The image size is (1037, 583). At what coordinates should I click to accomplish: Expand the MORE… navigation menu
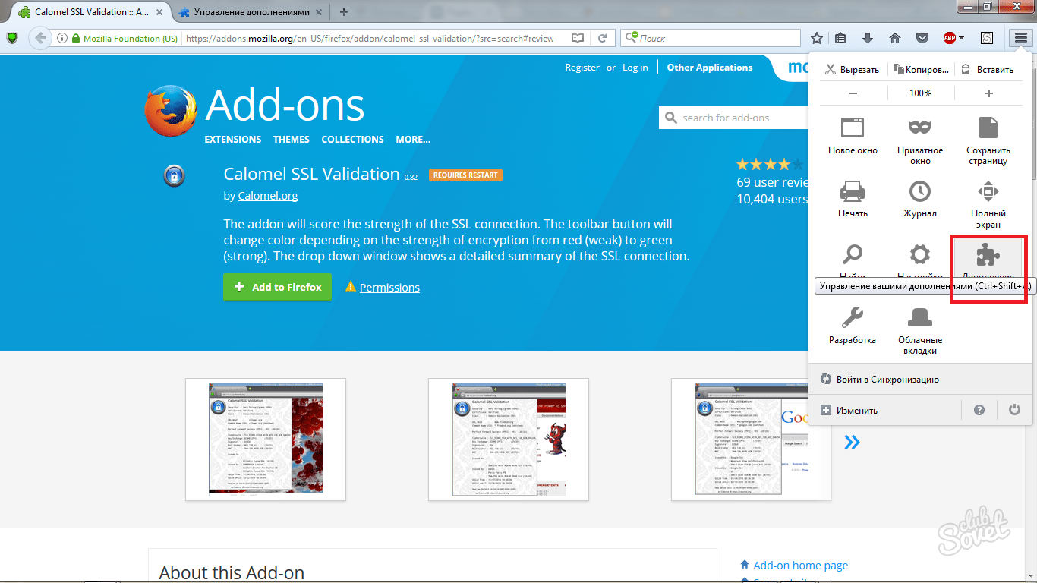click(413, 140)
